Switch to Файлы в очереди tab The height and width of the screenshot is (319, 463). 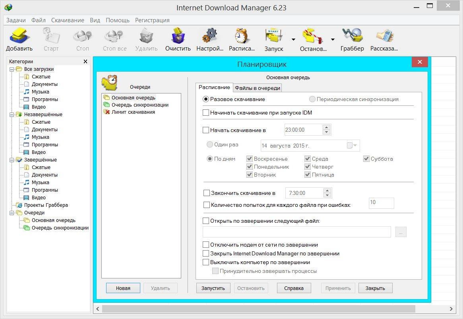(258, 88)
